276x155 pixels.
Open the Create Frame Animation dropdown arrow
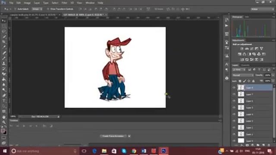pos(129,136)
